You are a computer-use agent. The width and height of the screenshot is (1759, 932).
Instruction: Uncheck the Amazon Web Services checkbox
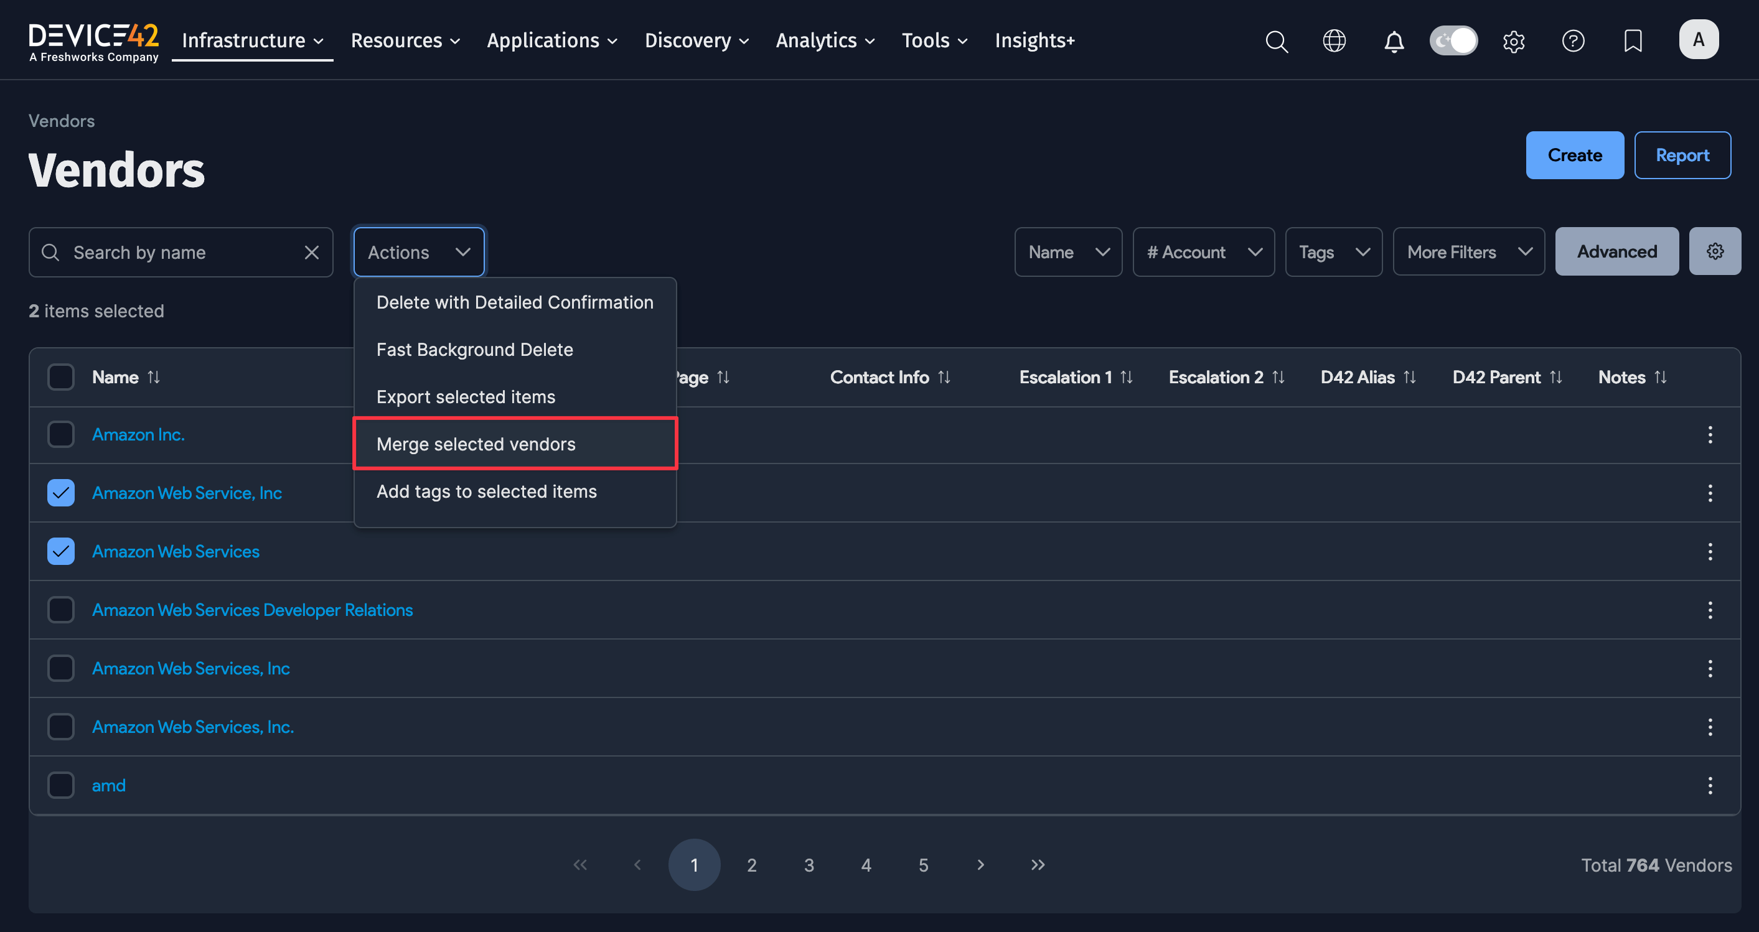coord(61,551)
